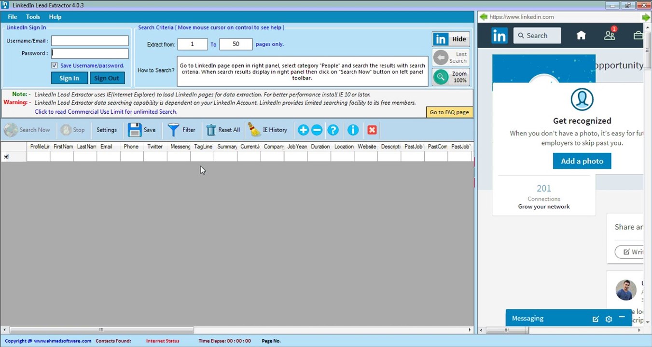This screenshot has width=652, height=347.
Task: Go forward with the green right arrow
Action: (x=646, y=17)
